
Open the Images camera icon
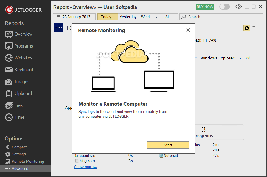(x=9, y=82)
